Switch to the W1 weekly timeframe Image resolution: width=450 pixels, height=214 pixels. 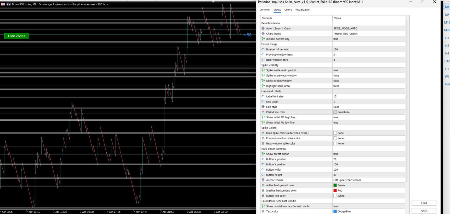(x=447, y=77)
